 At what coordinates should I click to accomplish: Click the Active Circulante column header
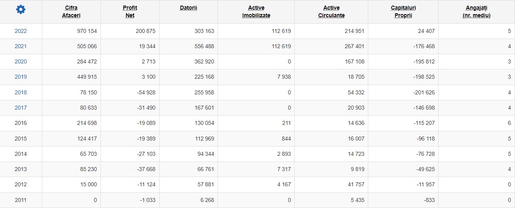(331, 12)
